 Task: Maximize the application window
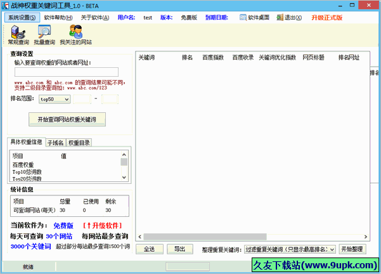352,5
